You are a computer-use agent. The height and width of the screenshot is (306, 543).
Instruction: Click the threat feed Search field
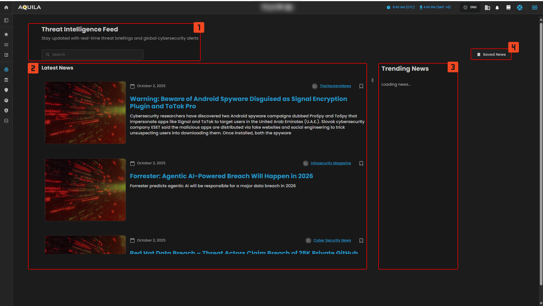tap(93, 55)
